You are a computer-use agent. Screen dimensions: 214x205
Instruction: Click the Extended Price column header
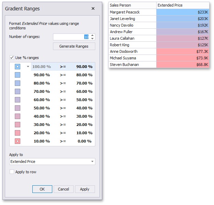[182, 6]
